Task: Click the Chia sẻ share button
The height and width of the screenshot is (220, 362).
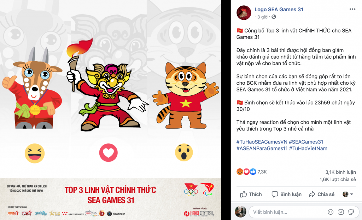Action: click(322, 195)
